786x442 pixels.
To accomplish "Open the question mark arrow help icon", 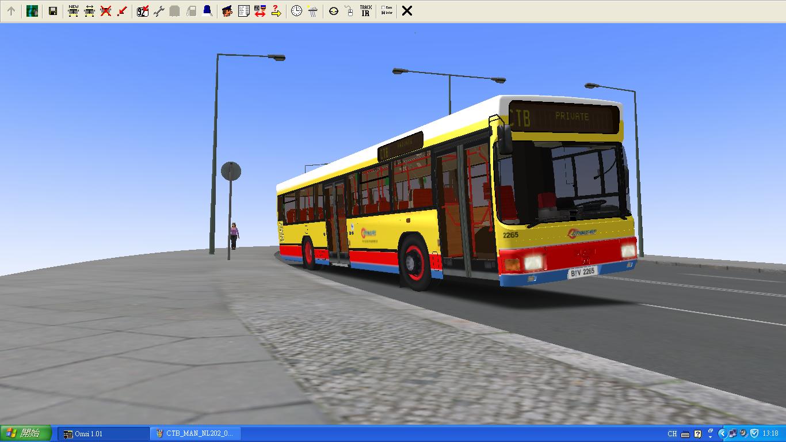I will click(276, 11).
